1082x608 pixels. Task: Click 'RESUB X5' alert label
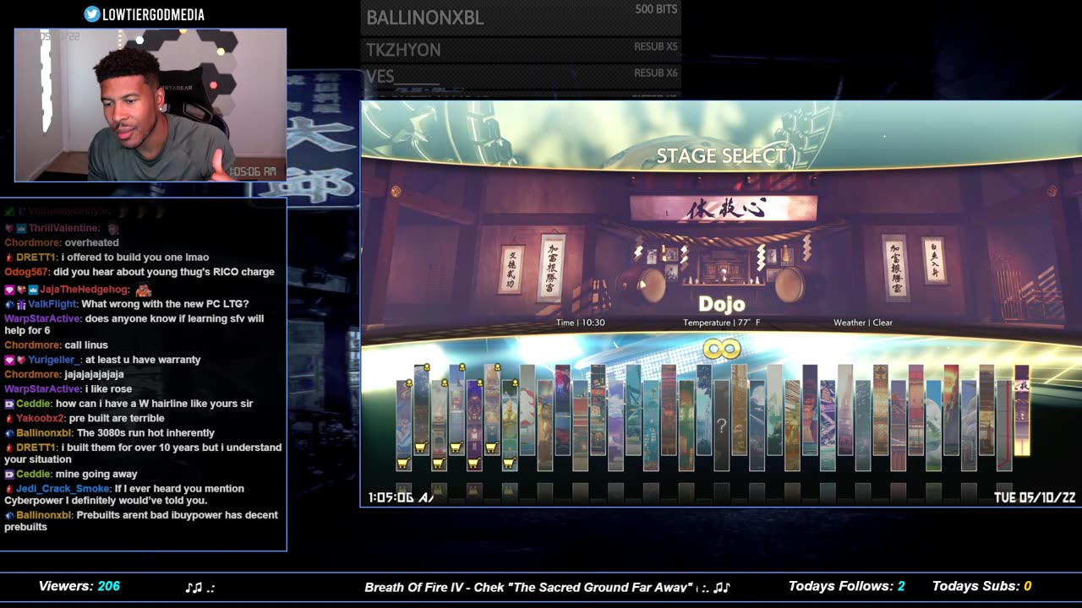(x=655, y=46)
